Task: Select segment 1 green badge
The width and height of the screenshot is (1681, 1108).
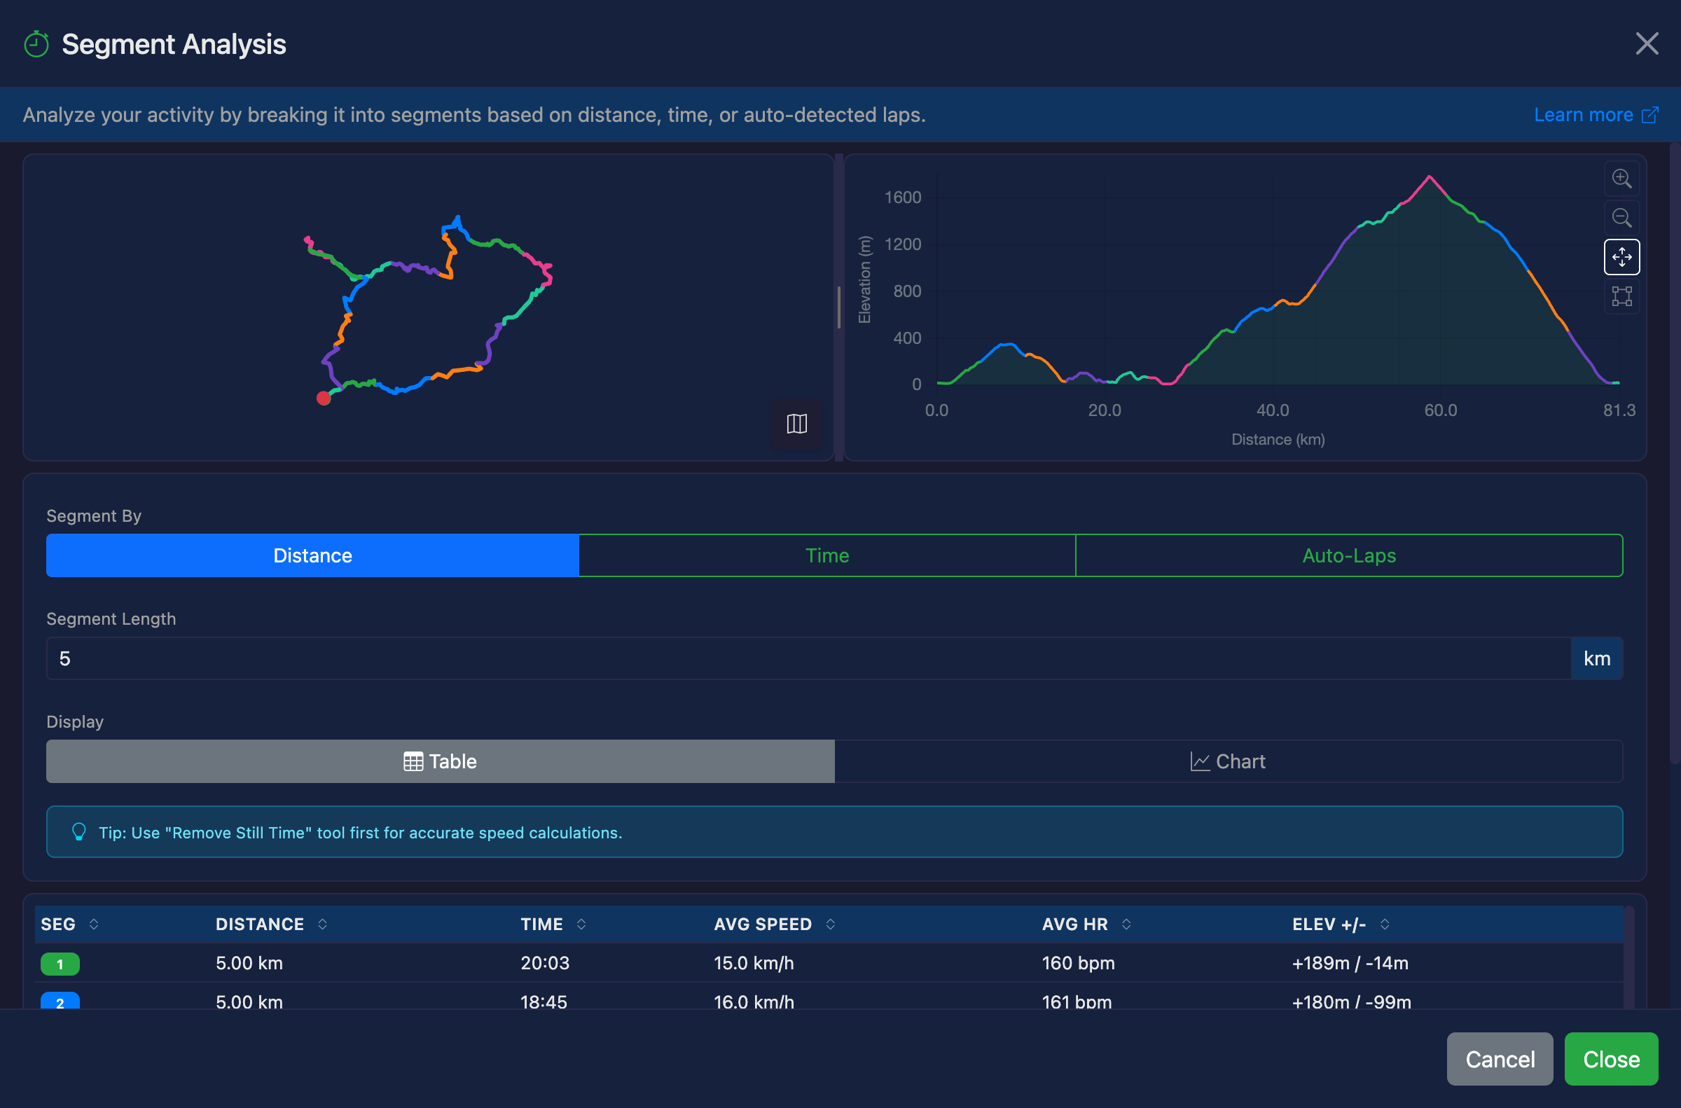Action: 60,963
